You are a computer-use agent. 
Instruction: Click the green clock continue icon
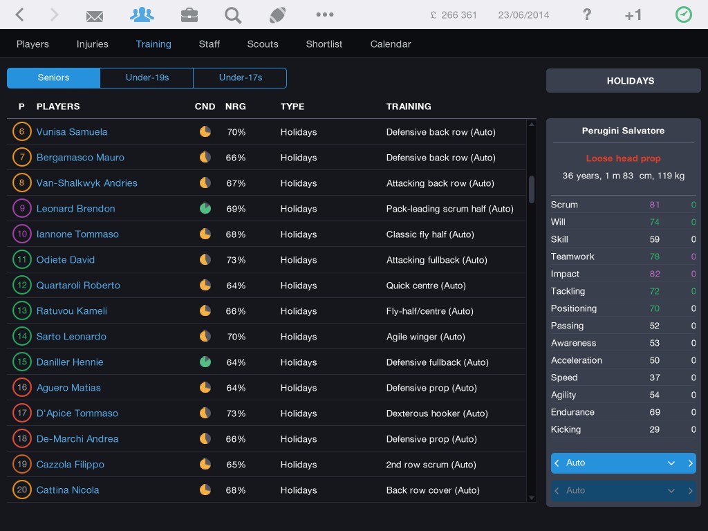683,15
